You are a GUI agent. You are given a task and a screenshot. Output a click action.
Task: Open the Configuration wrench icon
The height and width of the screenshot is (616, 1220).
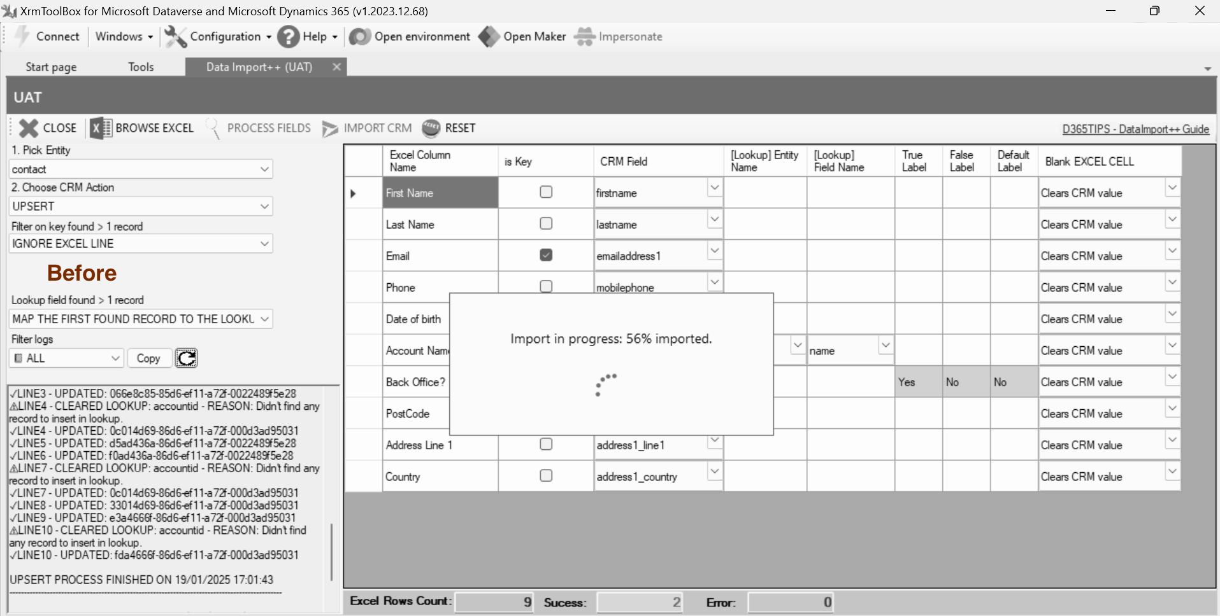(x=175, y=36)
